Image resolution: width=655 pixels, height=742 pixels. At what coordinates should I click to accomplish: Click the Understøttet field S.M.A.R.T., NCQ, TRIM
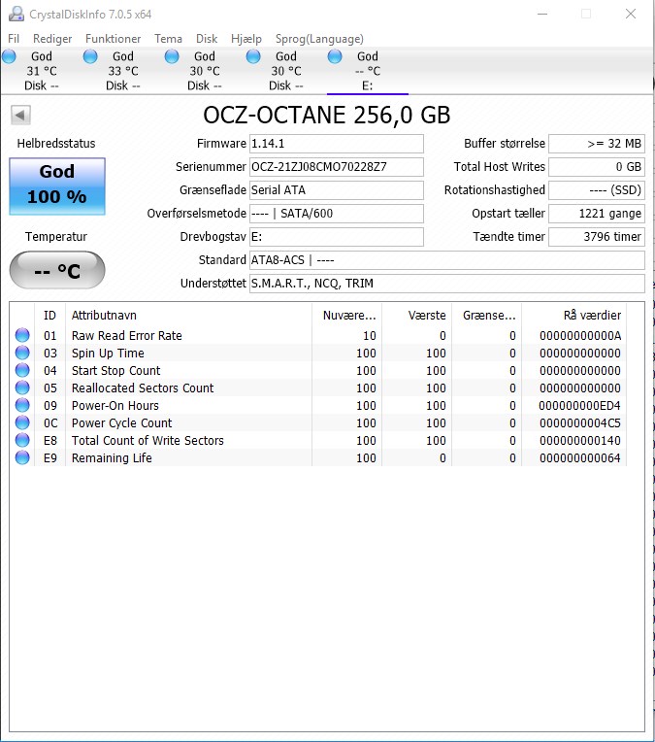(447, 284)
